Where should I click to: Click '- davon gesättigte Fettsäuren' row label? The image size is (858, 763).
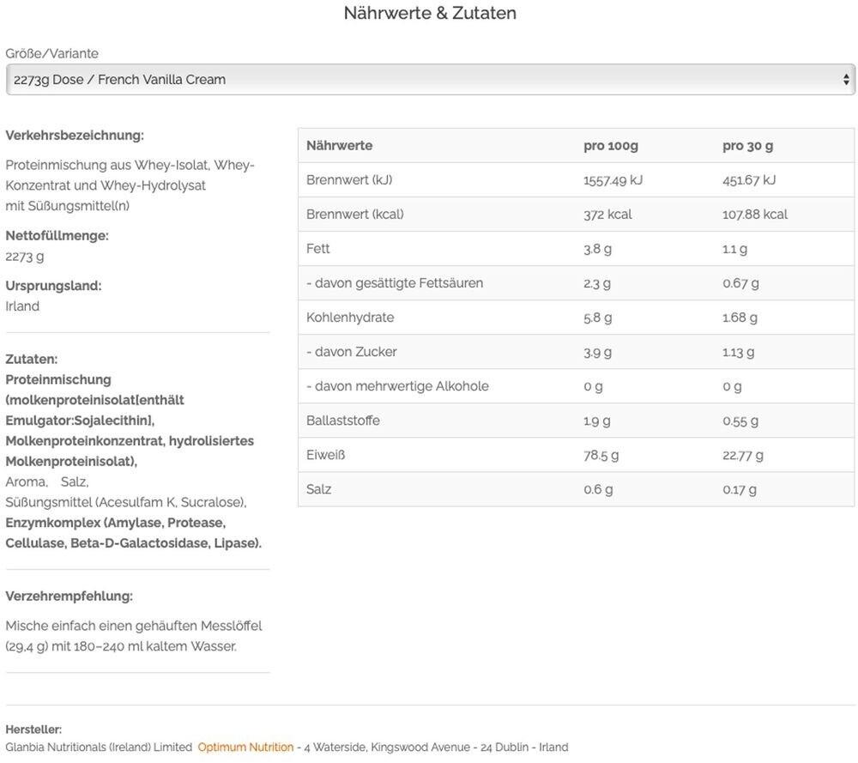coord(395,283)
